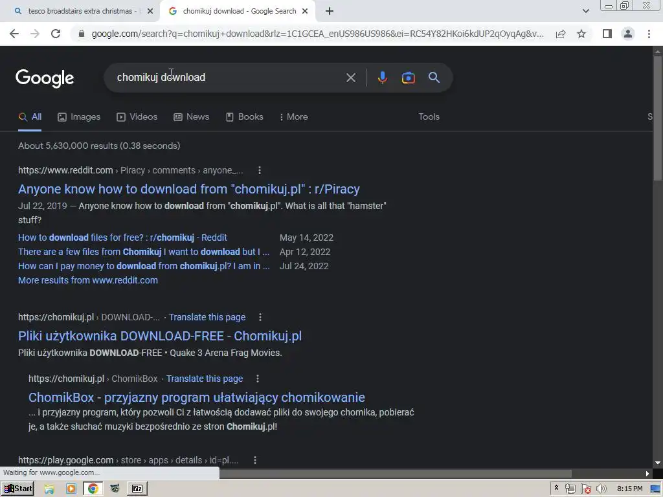This screenshot has height=497, width=663.
Task: Open a new tab with plus button
Action: 330,11
